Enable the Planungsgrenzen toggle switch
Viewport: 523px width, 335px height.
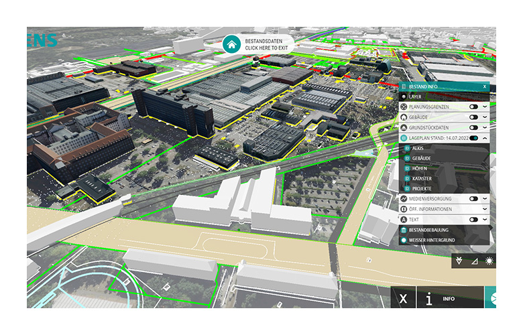(473, 107)
